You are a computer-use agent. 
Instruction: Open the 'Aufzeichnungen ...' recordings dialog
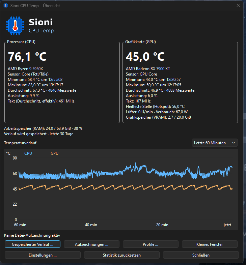click(x=91, y=244)
